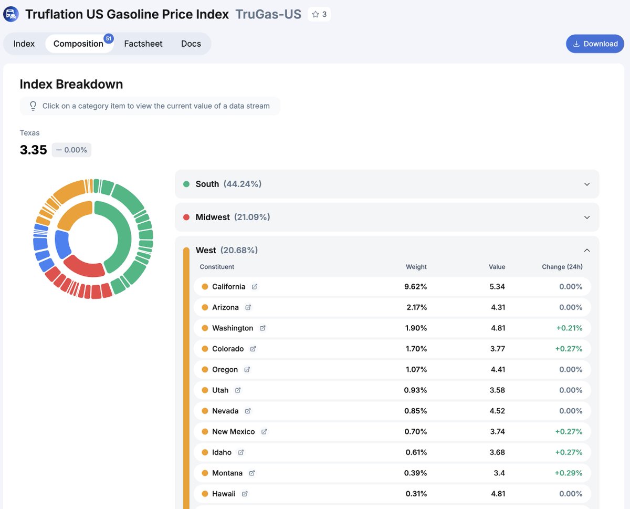Expand the South region section
Image resolution: width=630 pixels, height=509 pixels.
(x=386, y=184)
